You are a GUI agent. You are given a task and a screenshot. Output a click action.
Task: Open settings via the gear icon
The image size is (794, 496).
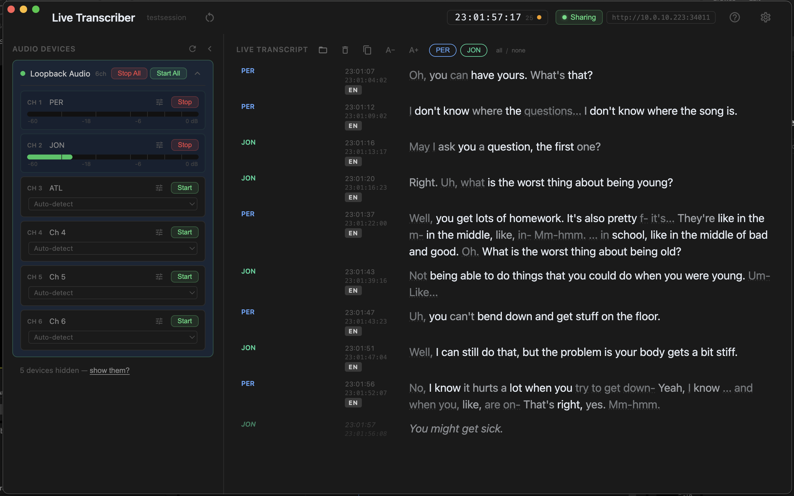click(x=765, y=17)
